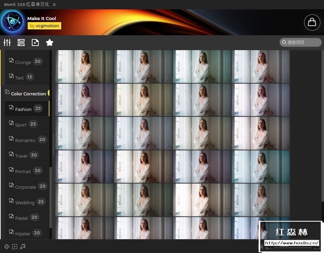Click the preset grid vertical scrollbar at right edge
This screenshot has width=324, height=253.
[323, 126]
